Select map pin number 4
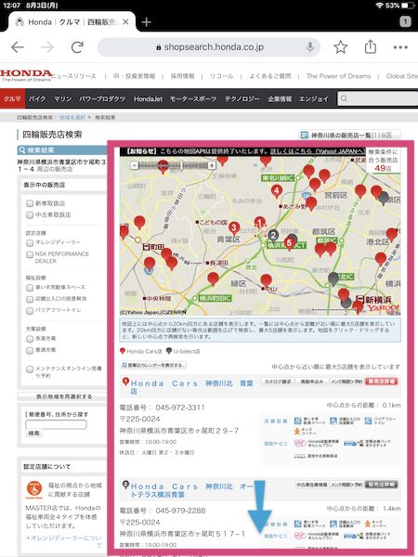 pyautogui.click(x=277, y=190)
